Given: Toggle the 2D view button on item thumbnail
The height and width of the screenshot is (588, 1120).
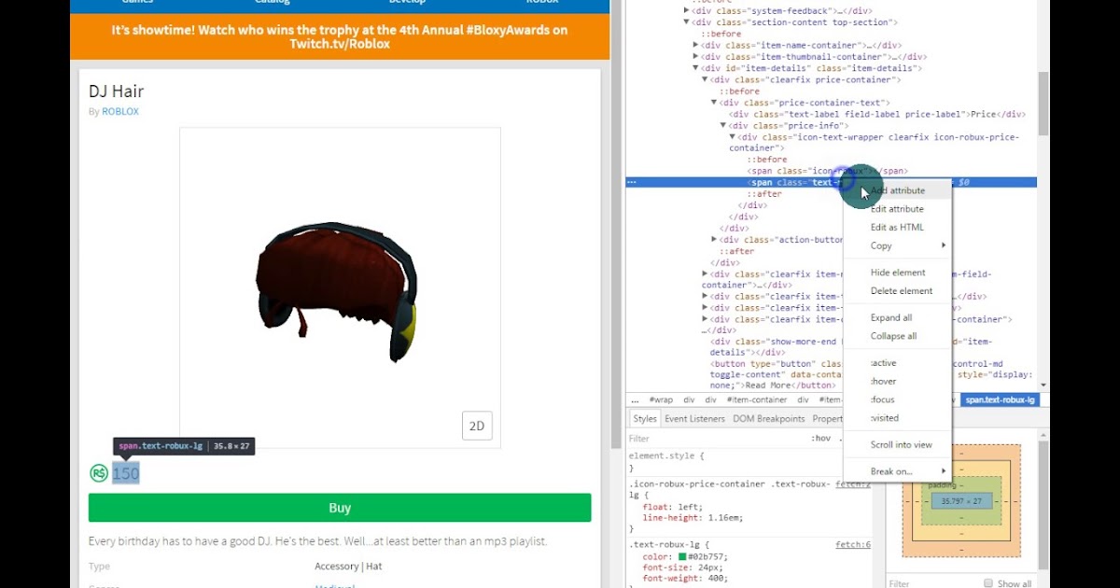Looking at the screenshot, I should click(x=477, y=426).
